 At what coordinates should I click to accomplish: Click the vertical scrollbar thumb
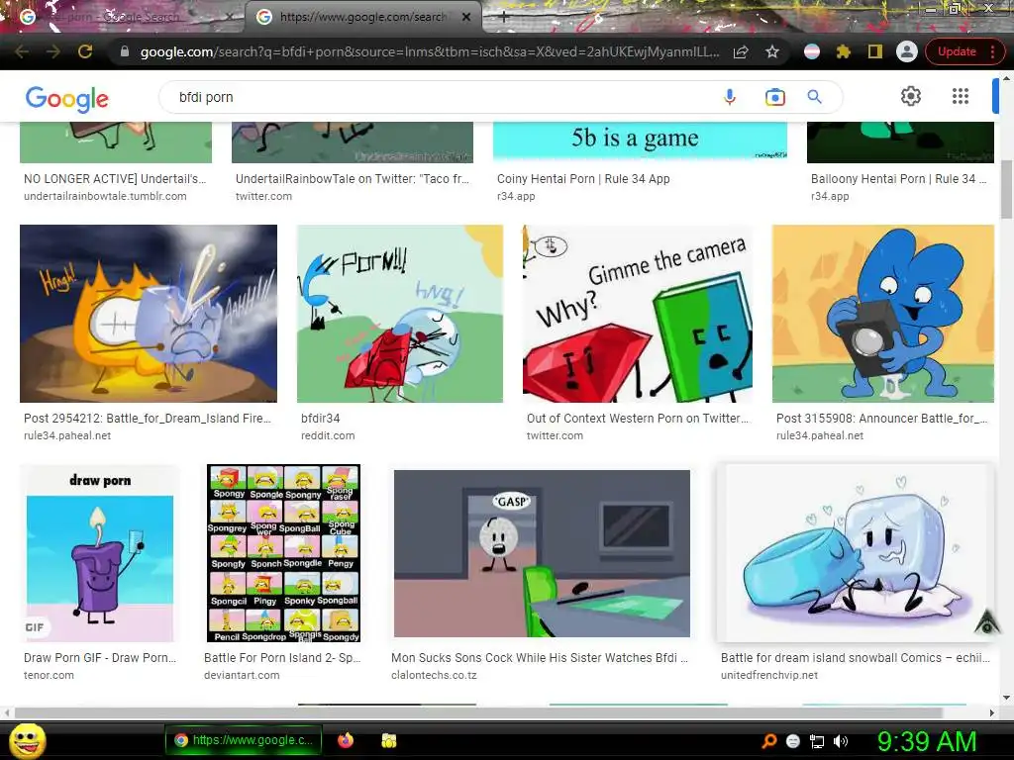tap(1006, 189)
